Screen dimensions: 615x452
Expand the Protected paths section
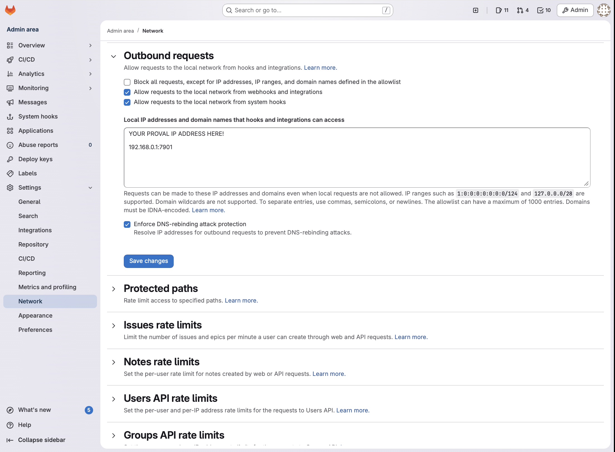pyautogui.click(x=113, y=289)
